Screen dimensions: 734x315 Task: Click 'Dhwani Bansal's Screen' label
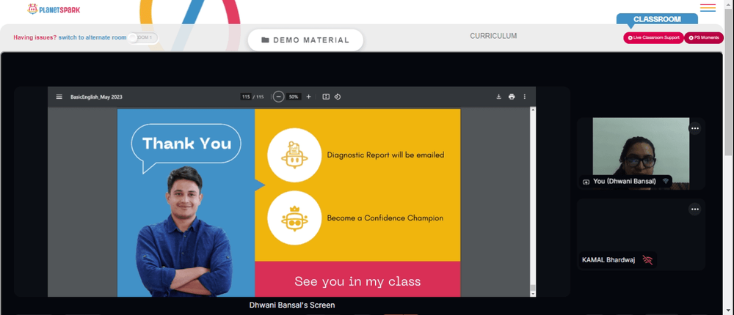point(292,305)
